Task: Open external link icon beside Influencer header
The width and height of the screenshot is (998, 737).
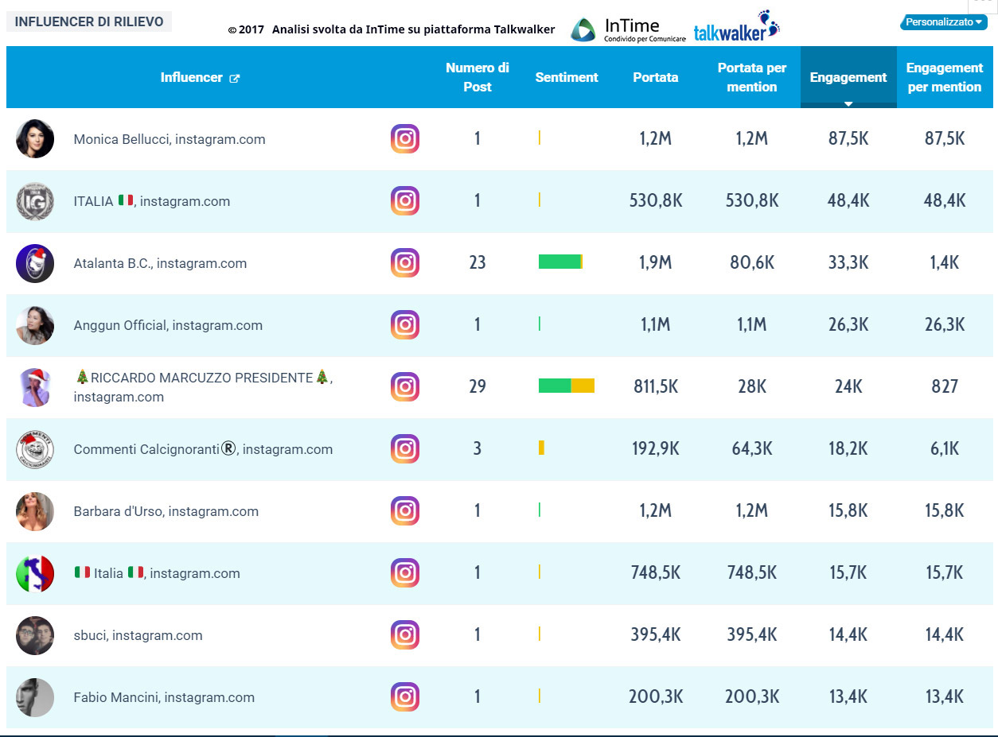Action: [x=235, y=78]
